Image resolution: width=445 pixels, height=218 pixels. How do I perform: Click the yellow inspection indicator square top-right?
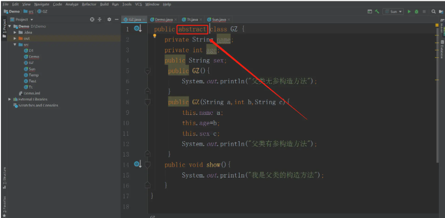point(437,25)
